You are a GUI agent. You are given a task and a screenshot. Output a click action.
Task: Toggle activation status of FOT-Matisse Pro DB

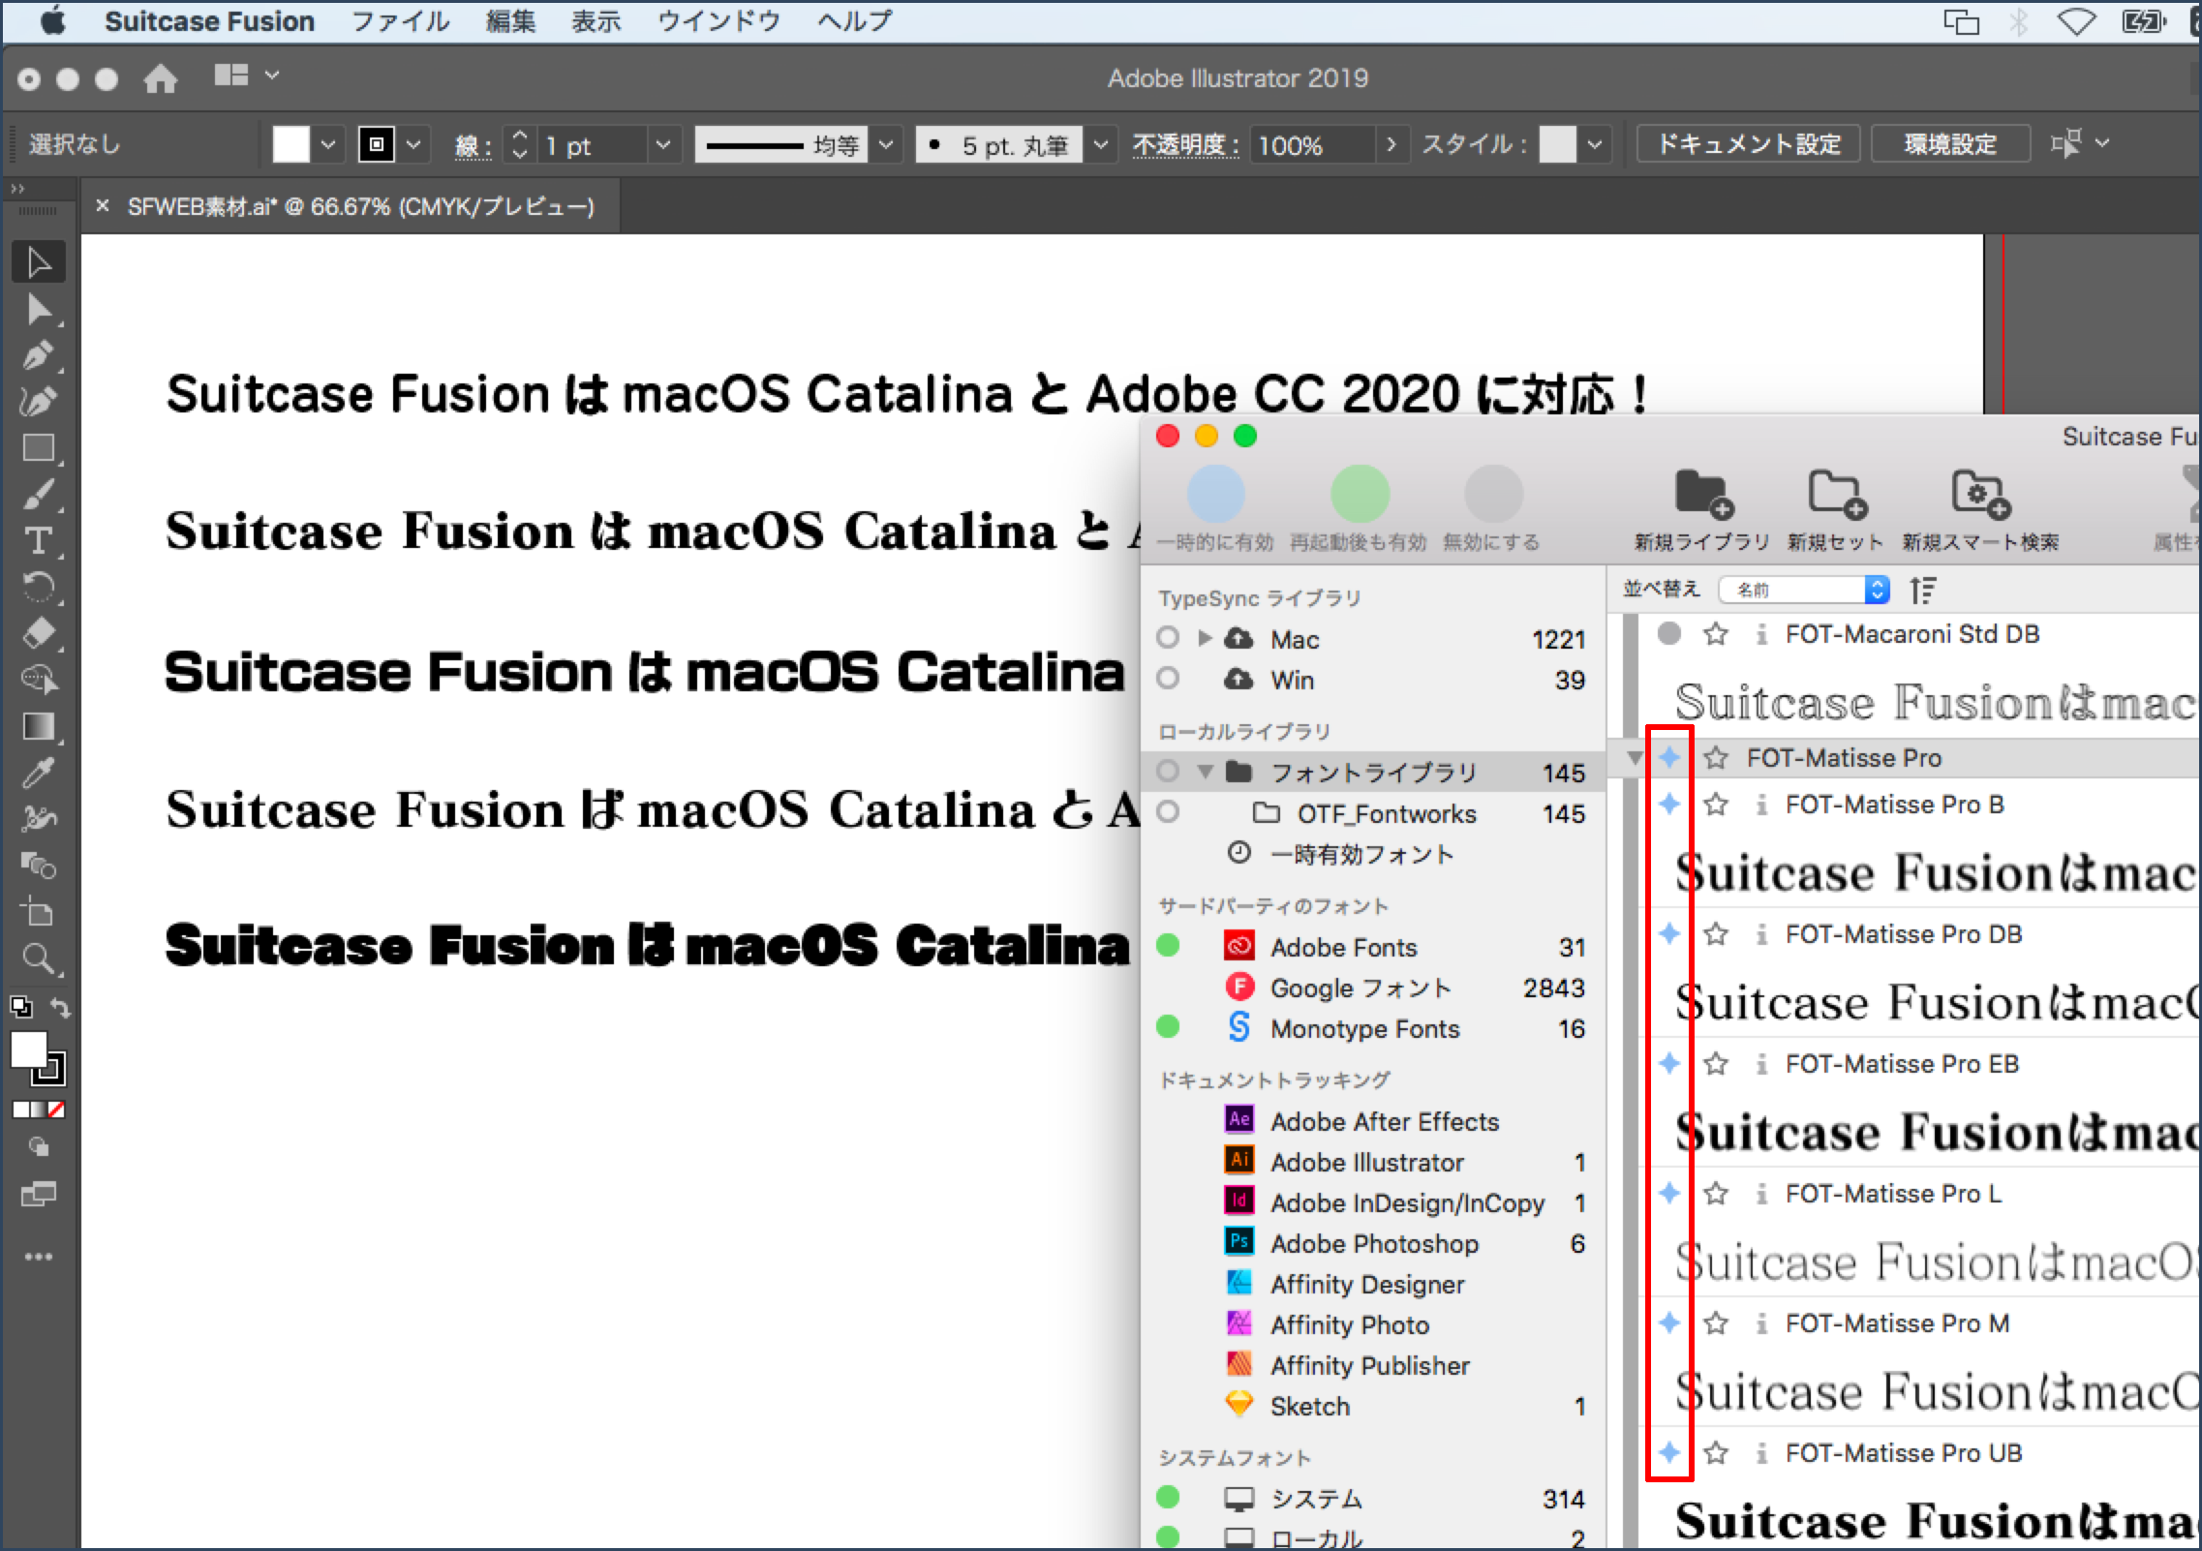(x=1669, y=933)
